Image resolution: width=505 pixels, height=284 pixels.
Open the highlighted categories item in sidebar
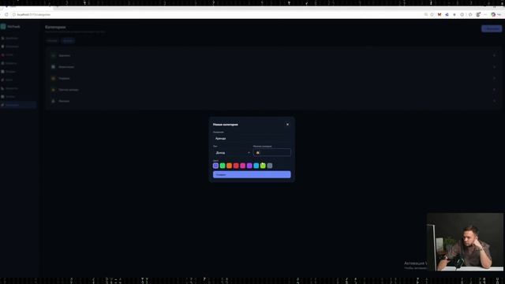point(18,105)
